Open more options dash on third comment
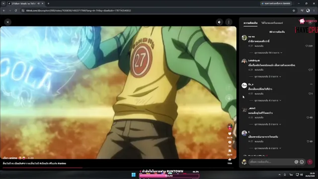This screenshot has width=318, height=179. coord(311,84)
